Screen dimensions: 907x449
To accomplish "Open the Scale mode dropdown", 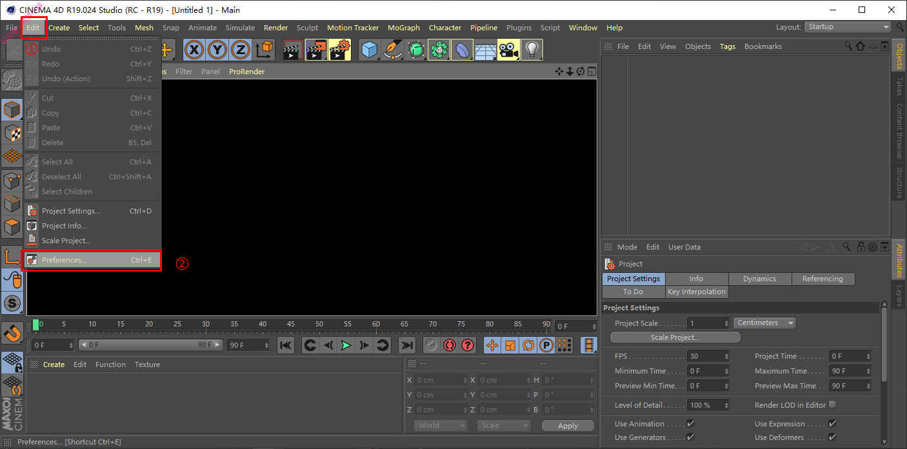I will click(x=503, y=425).
